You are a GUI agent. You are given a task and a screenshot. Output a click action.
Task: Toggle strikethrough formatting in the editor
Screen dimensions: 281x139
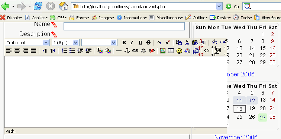pos(148,43)
